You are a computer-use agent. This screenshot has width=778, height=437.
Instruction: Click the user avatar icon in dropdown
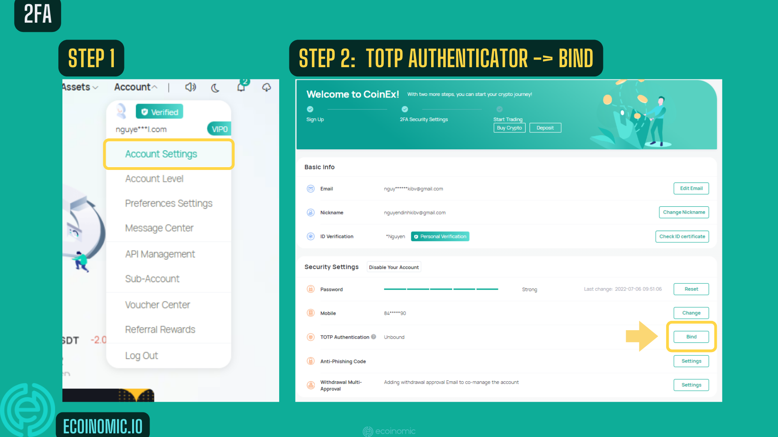coord(121,111)
